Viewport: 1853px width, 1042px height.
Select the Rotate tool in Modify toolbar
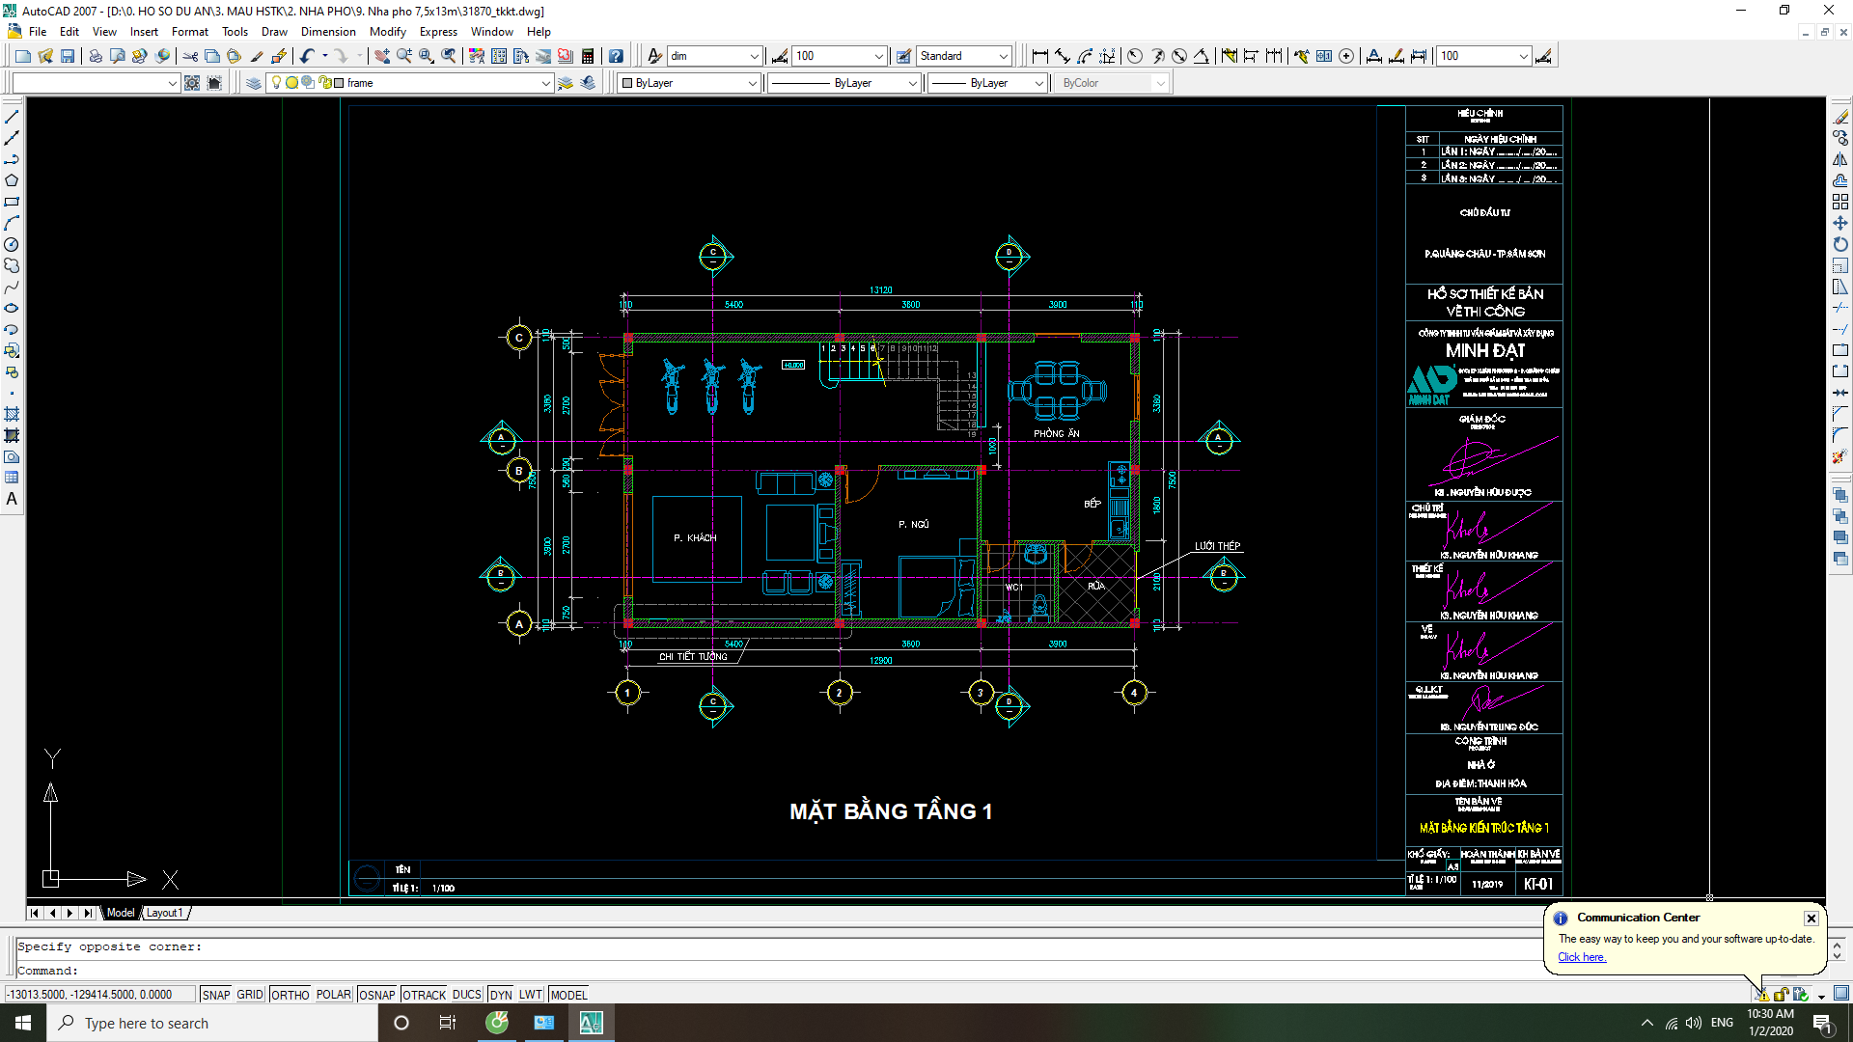(x=1840, y=244)
